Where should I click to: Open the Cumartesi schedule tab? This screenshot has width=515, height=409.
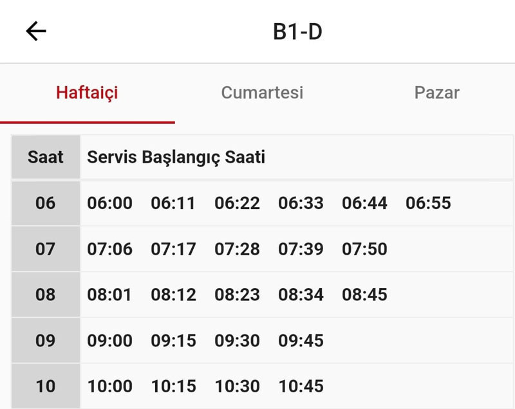tap(262, 93)
